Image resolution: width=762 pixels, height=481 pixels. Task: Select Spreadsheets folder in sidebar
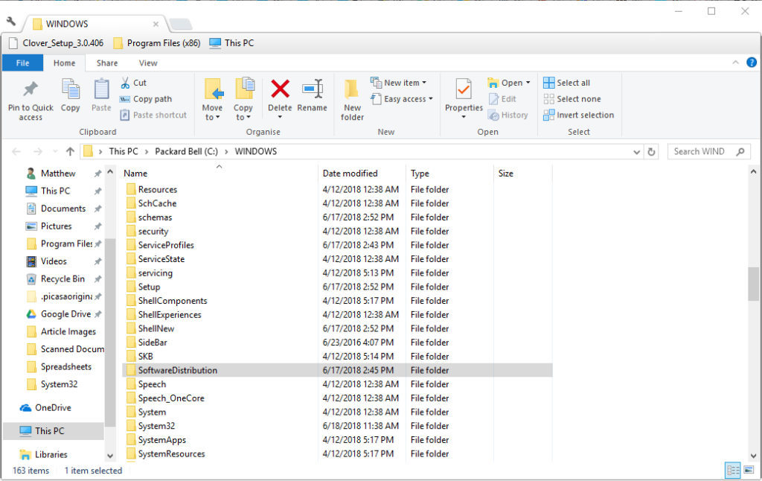tap(65, 367)
